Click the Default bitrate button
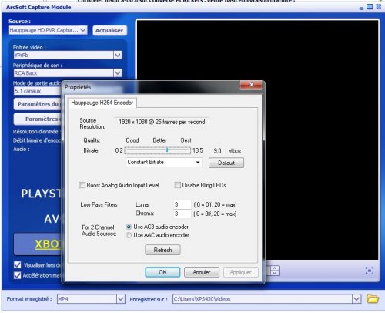Screen dimensions: 385x313 click(226, 163)
